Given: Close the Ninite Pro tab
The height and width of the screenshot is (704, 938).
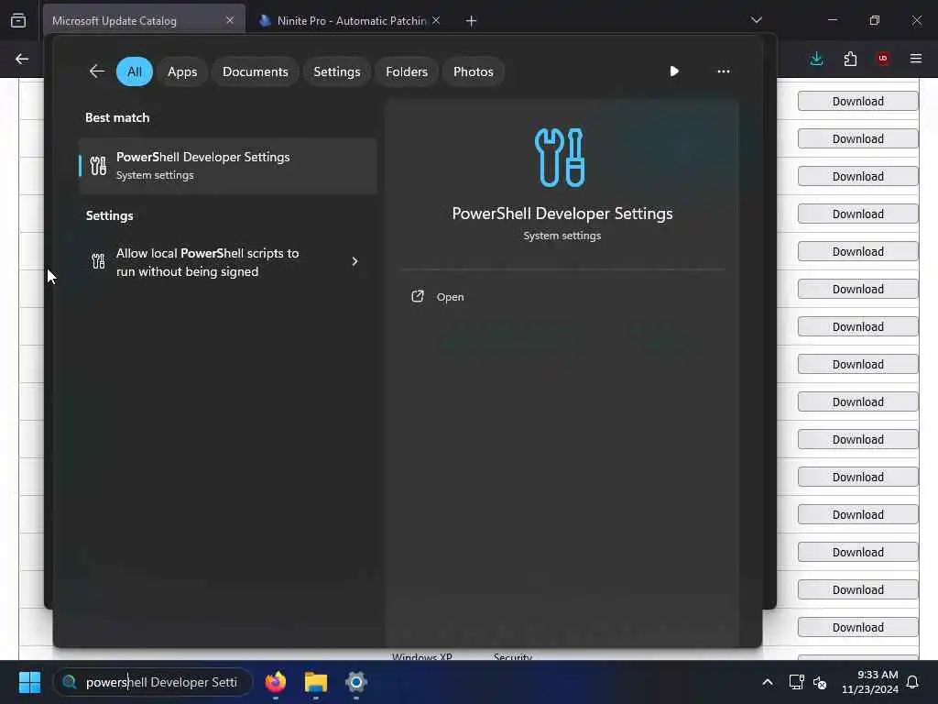Looking at the screenshot, I should [436, 20].
